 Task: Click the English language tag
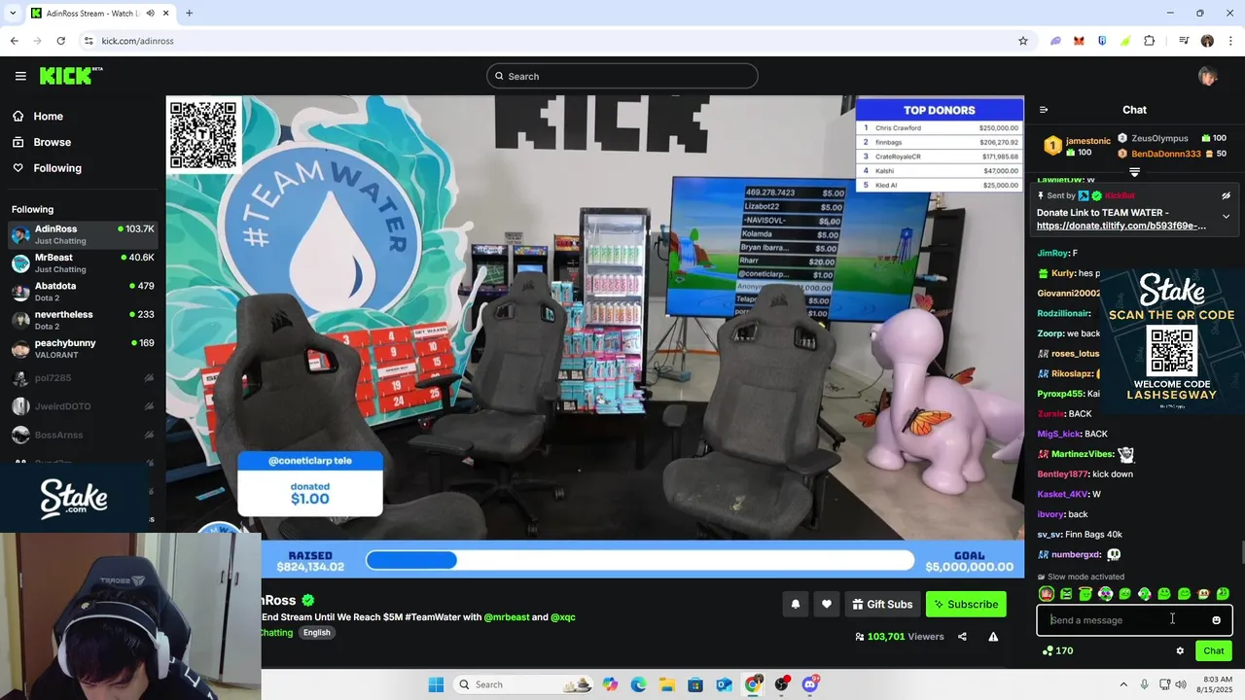(316, 633)
